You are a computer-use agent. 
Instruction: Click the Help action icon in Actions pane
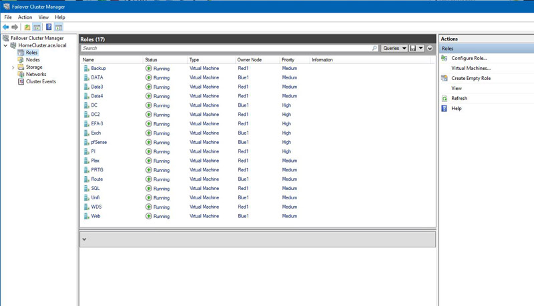coord(444,109)
